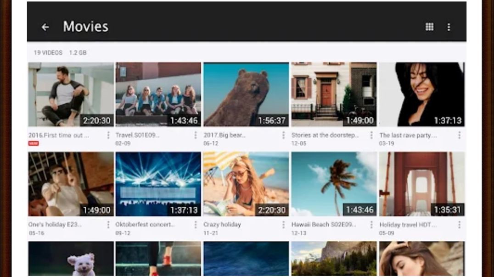The image size is (494, 277).
Task: Select the Crazy holiday title text
Action: (222, 225)
